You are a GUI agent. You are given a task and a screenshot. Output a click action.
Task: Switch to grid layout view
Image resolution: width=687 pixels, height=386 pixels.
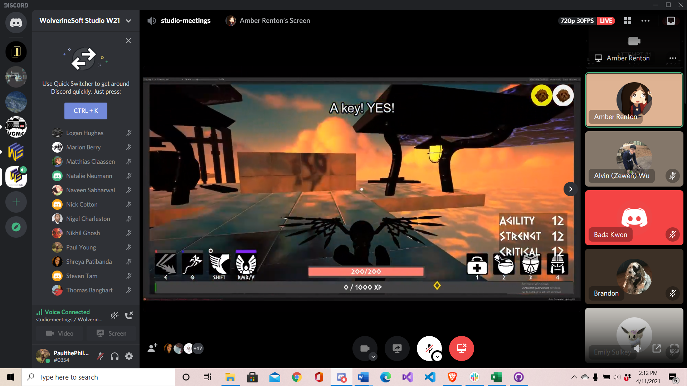tap(628, 21)
